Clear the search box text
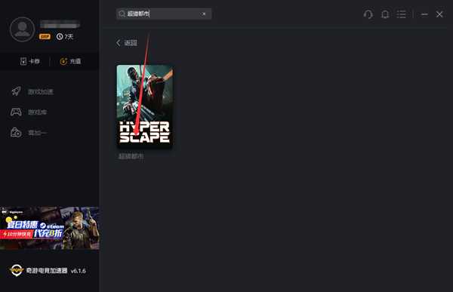Image resolution: width=453 pixels, height=292 pixels. coord(204,14)
